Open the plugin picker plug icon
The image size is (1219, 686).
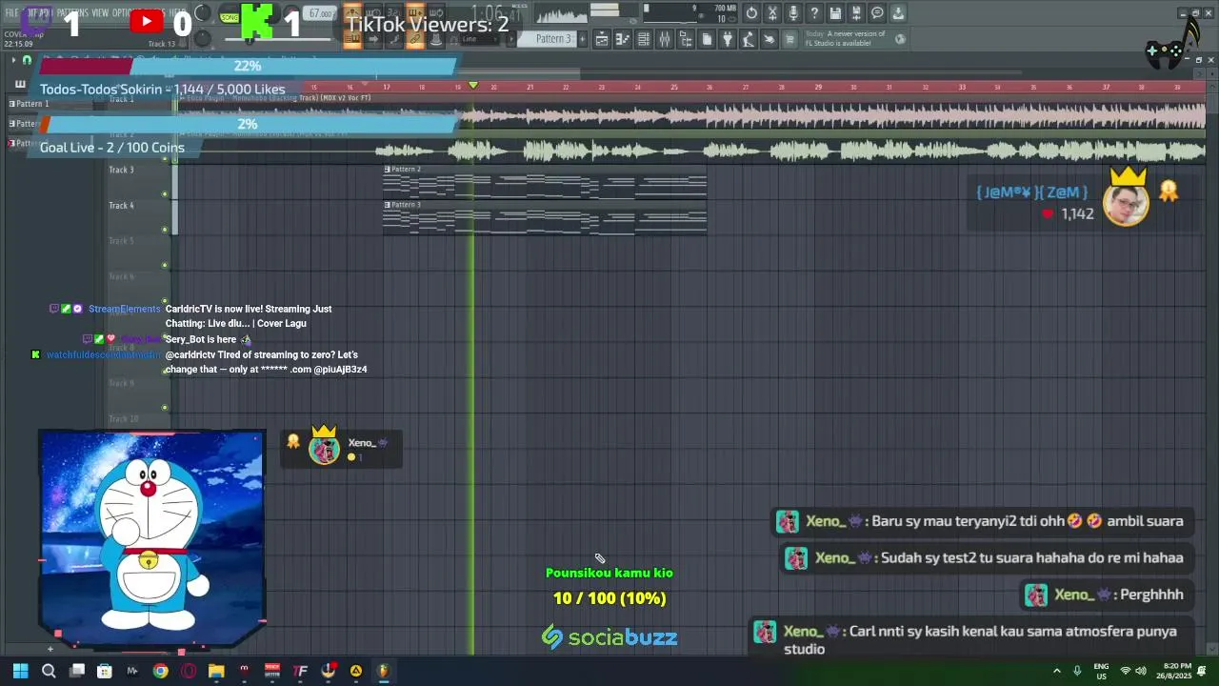pyautogui.click(x=728, y=39)
